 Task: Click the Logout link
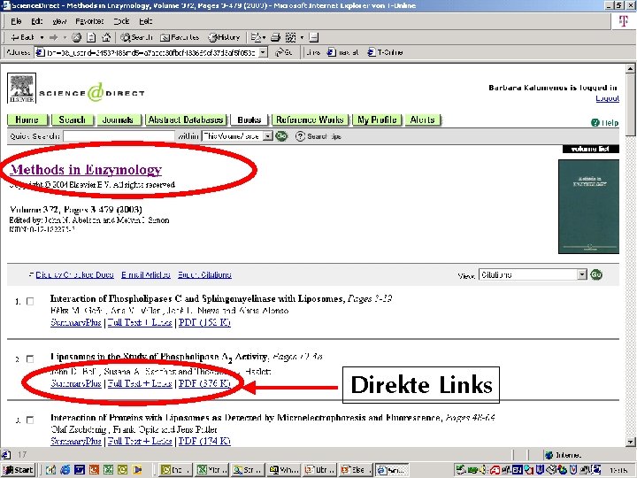pos(607,98)
